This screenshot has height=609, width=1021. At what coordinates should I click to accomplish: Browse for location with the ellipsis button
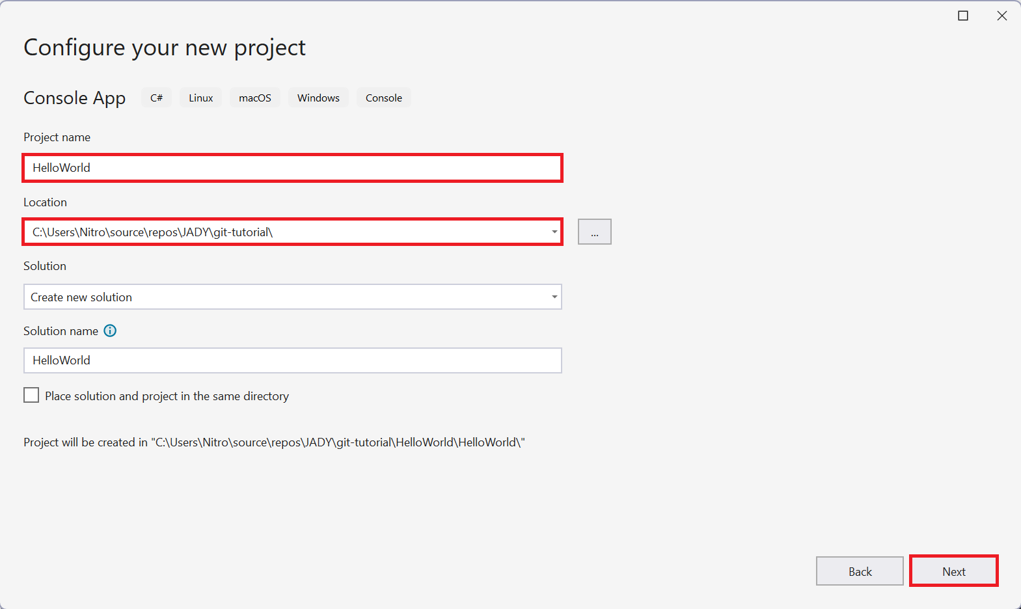(x=595, y=232)
